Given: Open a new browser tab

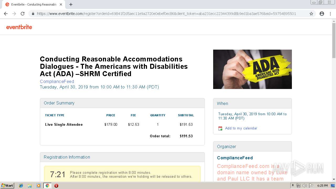Looking at the screenshot, I should point(71,4).
